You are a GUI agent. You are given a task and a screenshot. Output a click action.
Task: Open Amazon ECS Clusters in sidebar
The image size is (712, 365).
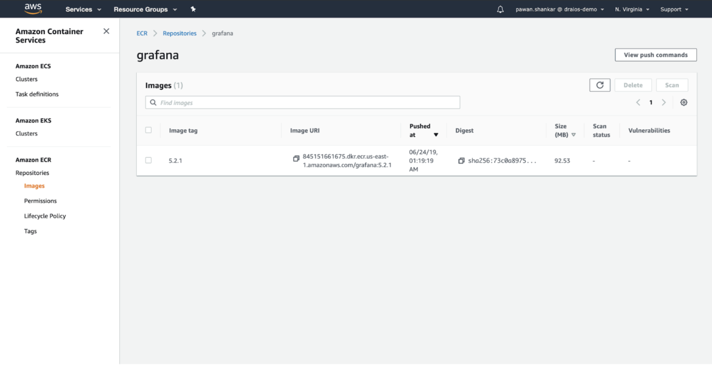click(26, 79)
